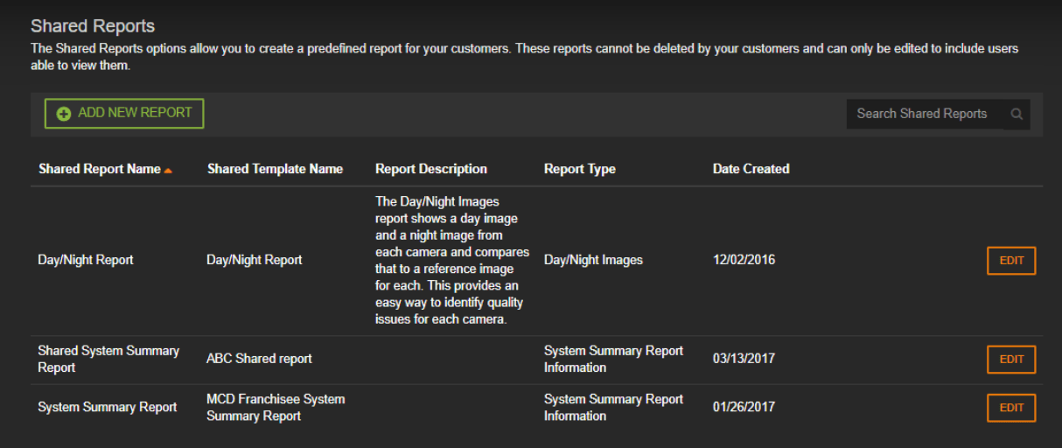Click the orange sort arrow beside Shared Report Name

pyautogui.click(x=168, y=171)
